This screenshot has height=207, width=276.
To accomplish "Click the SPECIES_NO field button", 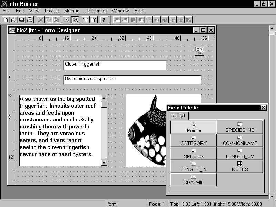I will [240, 127].
